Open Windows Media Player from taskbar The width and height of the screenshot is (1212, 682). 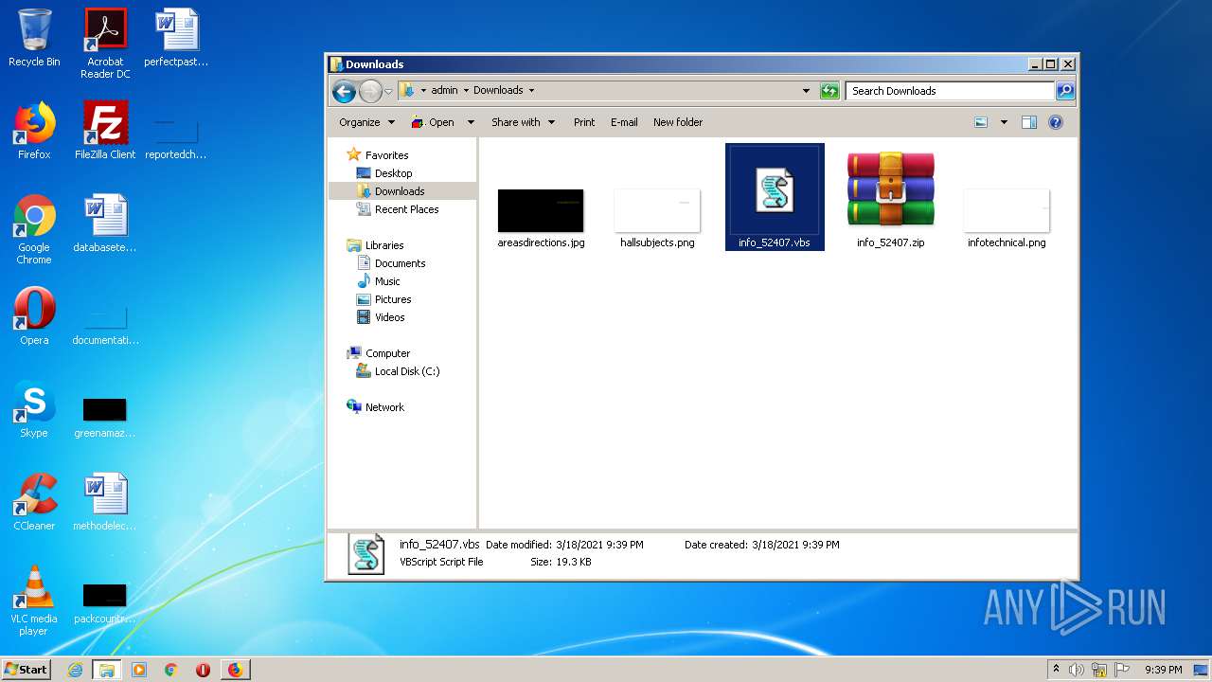tap(139, 670)
